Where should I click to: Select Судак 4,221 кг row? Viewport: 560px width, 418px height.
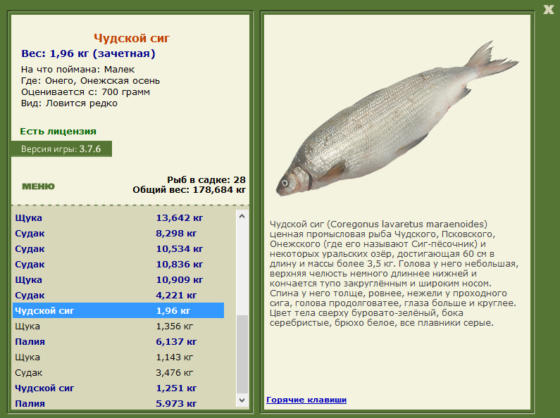[118, 296]
